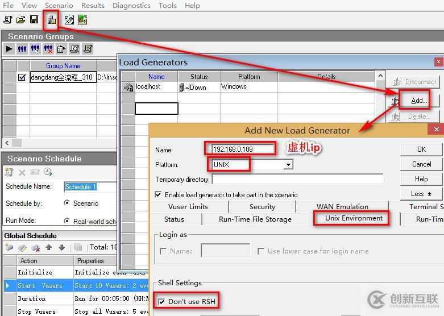Open the Help menu

point(192,5)
